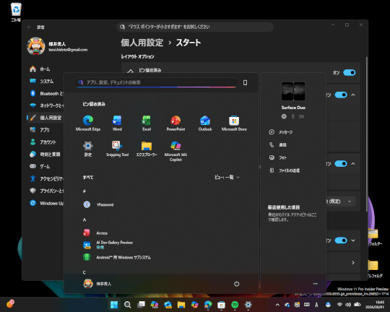Click the Start menu search field
This screenshot has height=312, width=390.
[156, 82]
